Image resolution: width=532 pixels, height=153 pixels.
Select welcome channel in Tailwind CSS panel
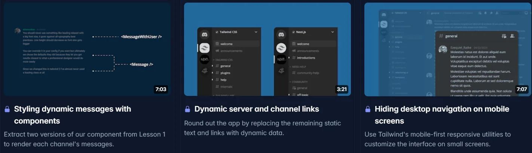[237, 44]
